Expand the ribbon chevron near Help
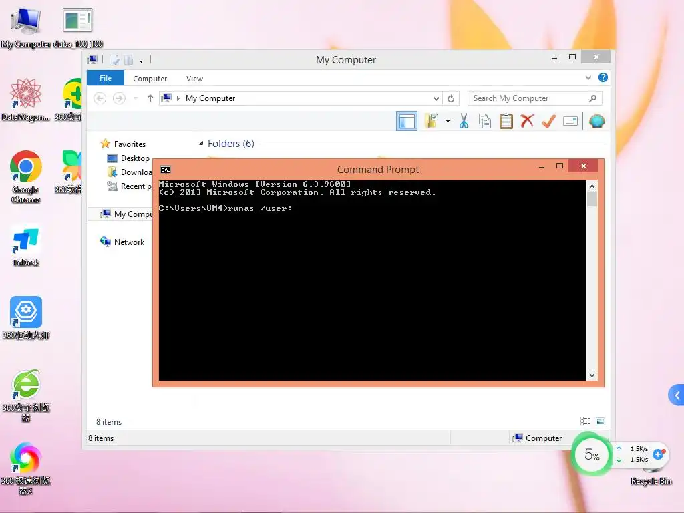Screen dimensions: 684x513 click(588, 78)
